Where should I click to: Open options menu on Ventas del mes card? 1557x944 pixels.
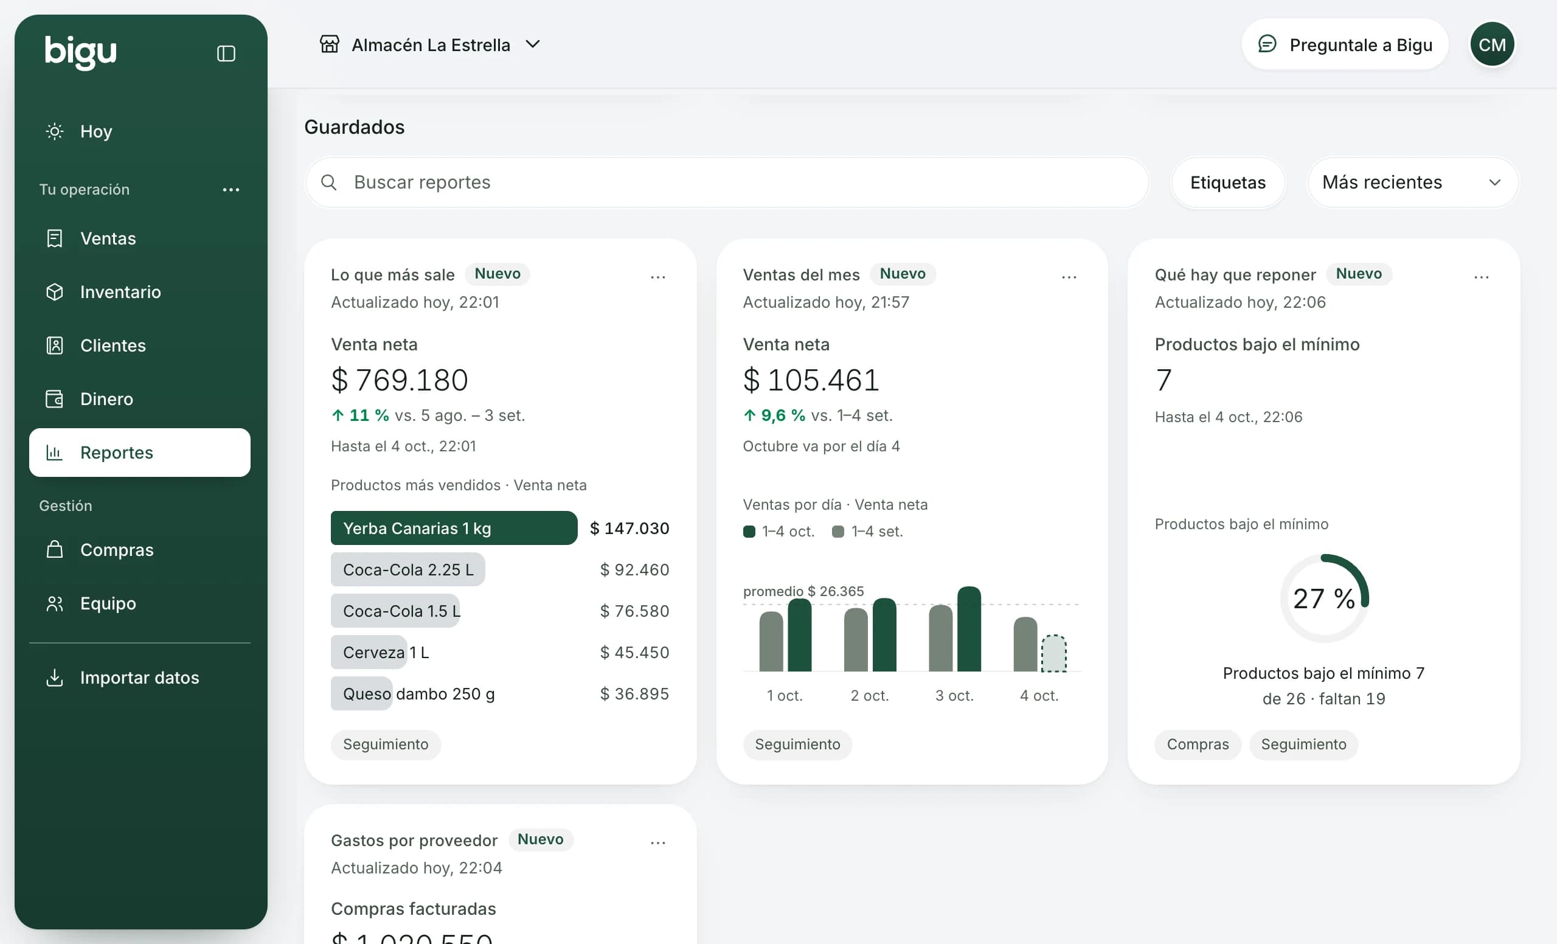[x=1069, y=277]
